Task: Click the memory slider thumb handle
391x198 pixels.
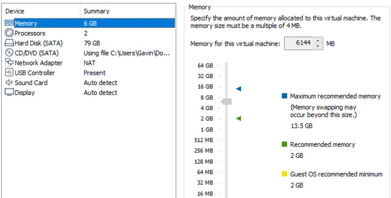Action: [x=226, y=102]
